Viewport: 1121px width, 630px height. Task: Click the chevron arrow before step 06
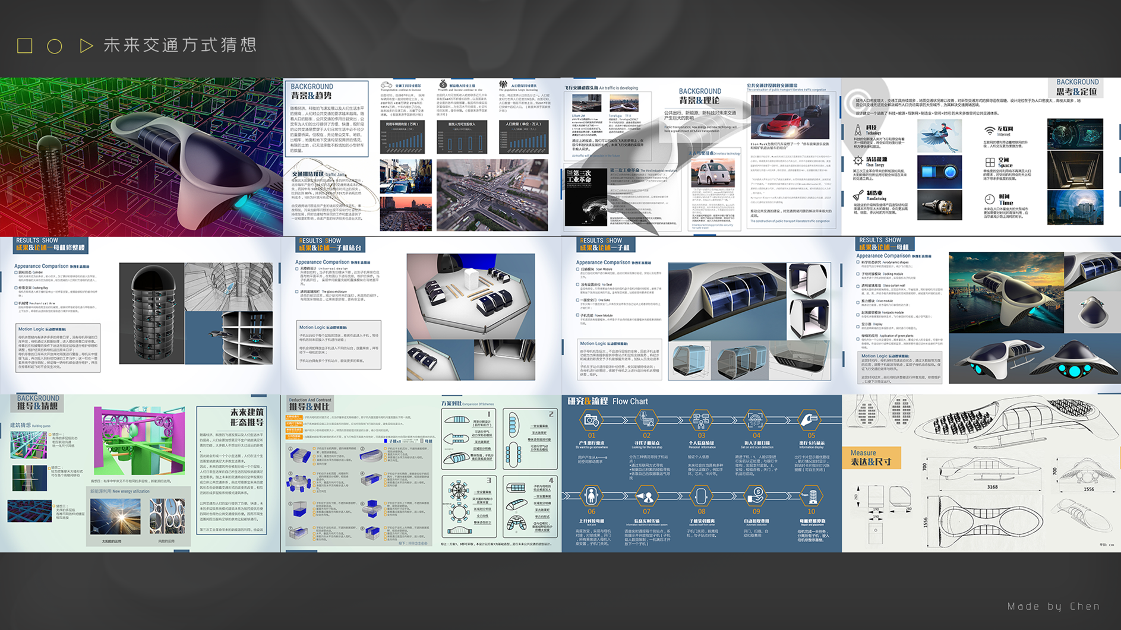[x=566, y=495]
